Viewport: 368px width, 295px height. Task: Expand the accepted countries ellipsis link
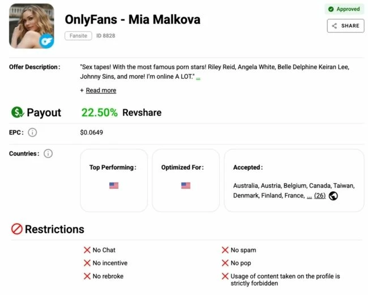[309, 196]
